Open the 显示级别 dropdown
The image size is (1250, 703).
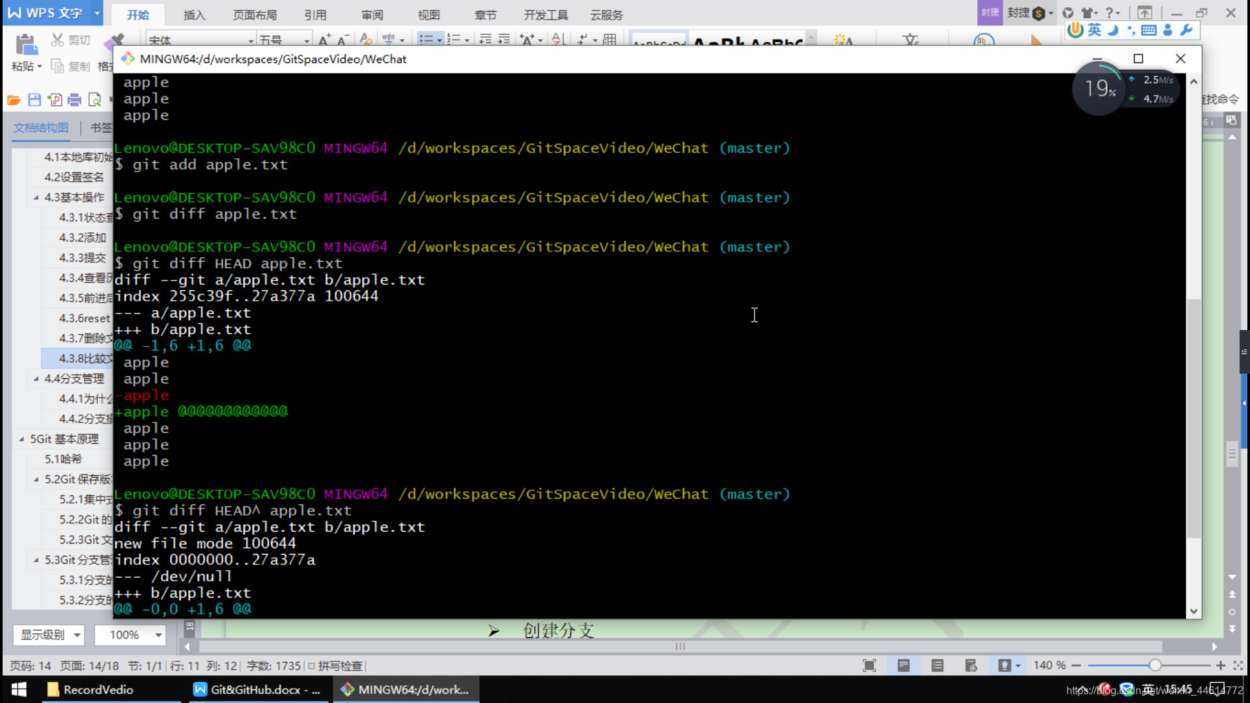49,635
